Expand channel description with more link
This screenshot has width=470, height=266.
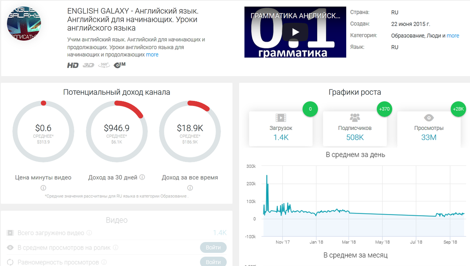click(152, 55)
